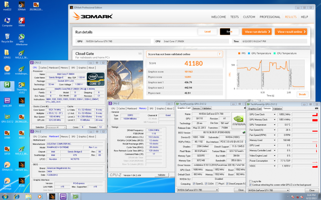Image resolution: width=321 pixels, height=200 pixels.
Task: Open the cpuz_x64 desktop shortcut
Action: [7, 101]
